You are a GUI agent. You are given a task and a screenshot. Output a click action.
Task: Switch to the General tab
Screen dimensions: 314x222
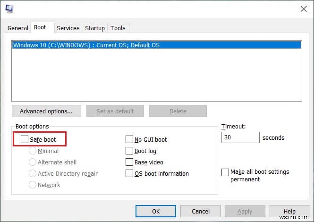point(18,28)
